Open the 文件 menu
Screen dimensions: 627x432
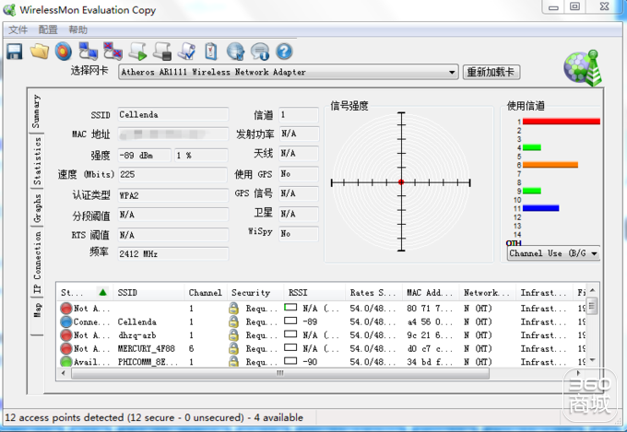[18, 29]
